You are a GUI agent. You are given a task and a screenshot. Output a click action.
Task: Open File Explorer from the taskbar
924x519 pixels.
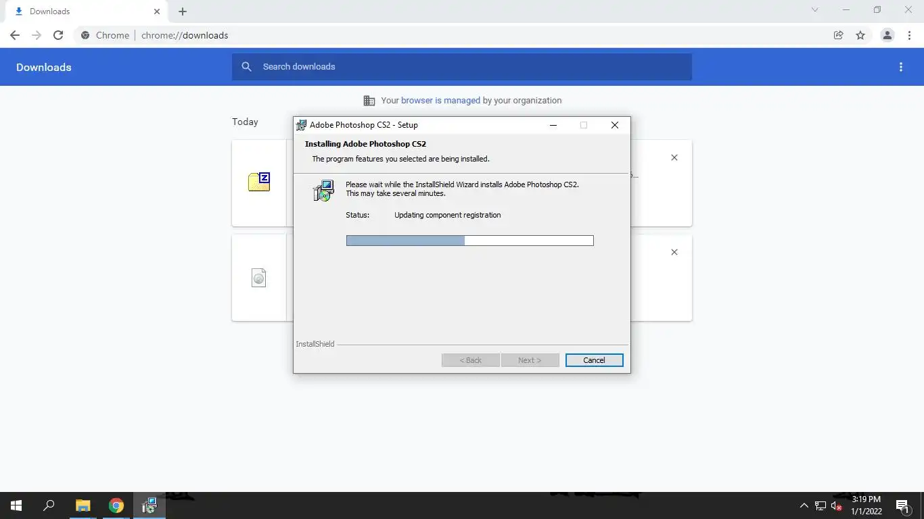(x=83, y=505)
